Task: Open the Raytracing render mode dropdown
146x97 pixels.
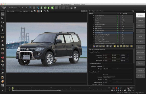Action: 13,11
